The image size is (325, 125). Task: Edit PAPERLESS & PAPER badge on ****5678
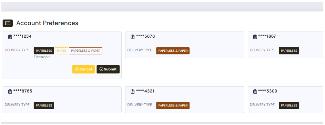tap(173, 51)
